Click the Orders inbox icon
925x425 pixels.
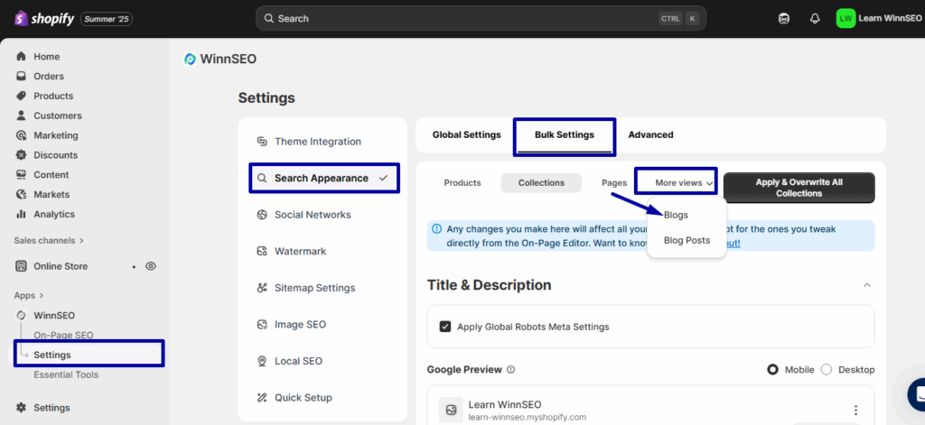click(x=22, y=76)
